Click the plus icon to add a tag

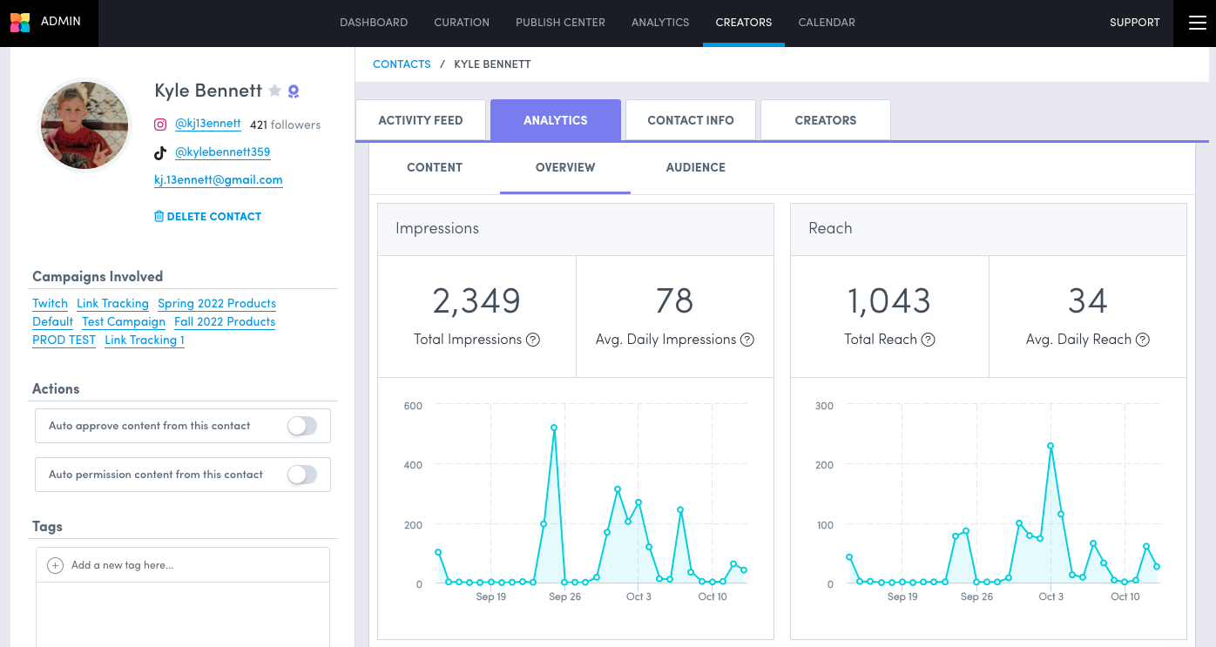pos(55,564)
